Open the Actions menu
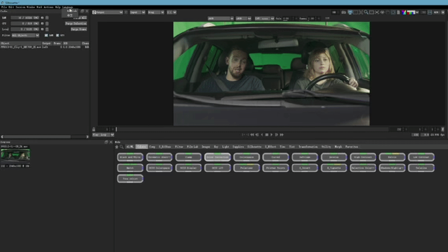Image resolution: width=448 pixels, height=252 pixels. [x=48, y=7]
